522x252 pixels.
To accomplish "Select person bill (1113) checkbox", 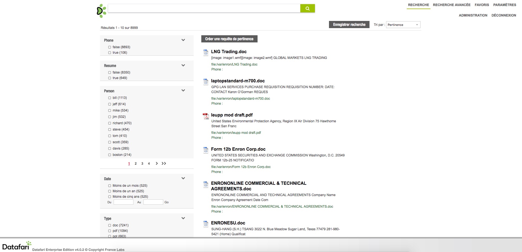I will (x=109, y=98).
